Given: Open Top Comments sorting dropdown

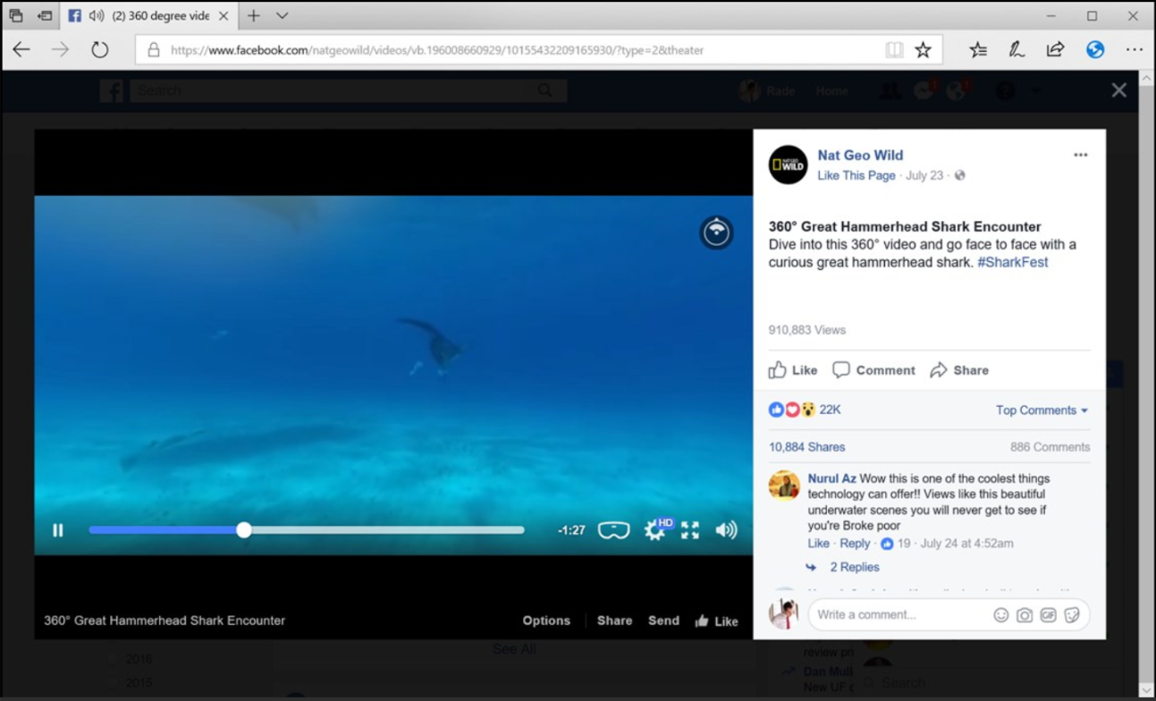Looking at the screenshot, I should [1042, 410].
